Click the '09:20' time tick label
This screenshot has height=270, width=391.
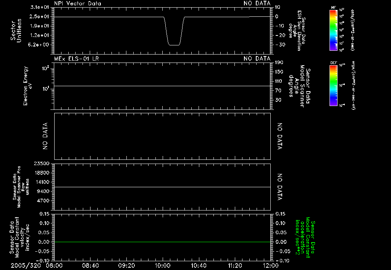(126, 265)
